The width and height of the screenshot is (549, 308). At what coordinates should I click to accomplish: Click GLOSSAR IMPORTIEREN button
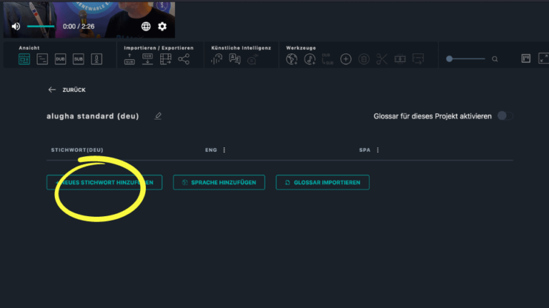pyautogui.click(x=322, y=183)
